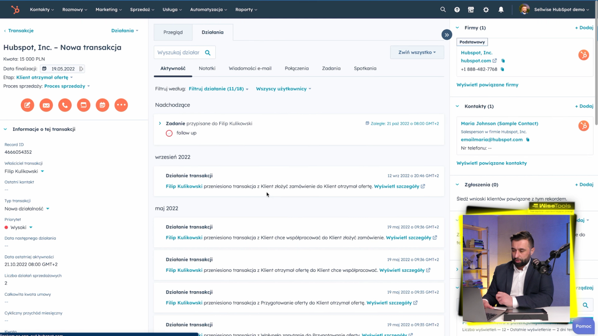This screenshot has width=598, height=336.
Task: Select the Wiadomości e-mail tab
Action: (250, 68)
